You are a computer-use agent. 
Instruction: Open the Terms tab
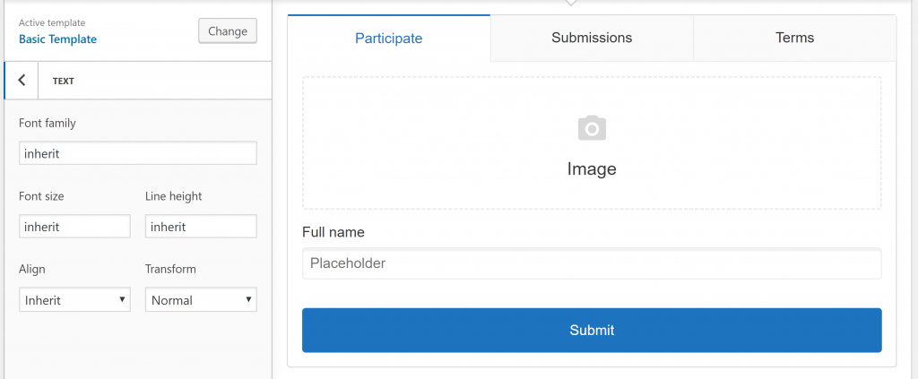[x=794, y=38]
